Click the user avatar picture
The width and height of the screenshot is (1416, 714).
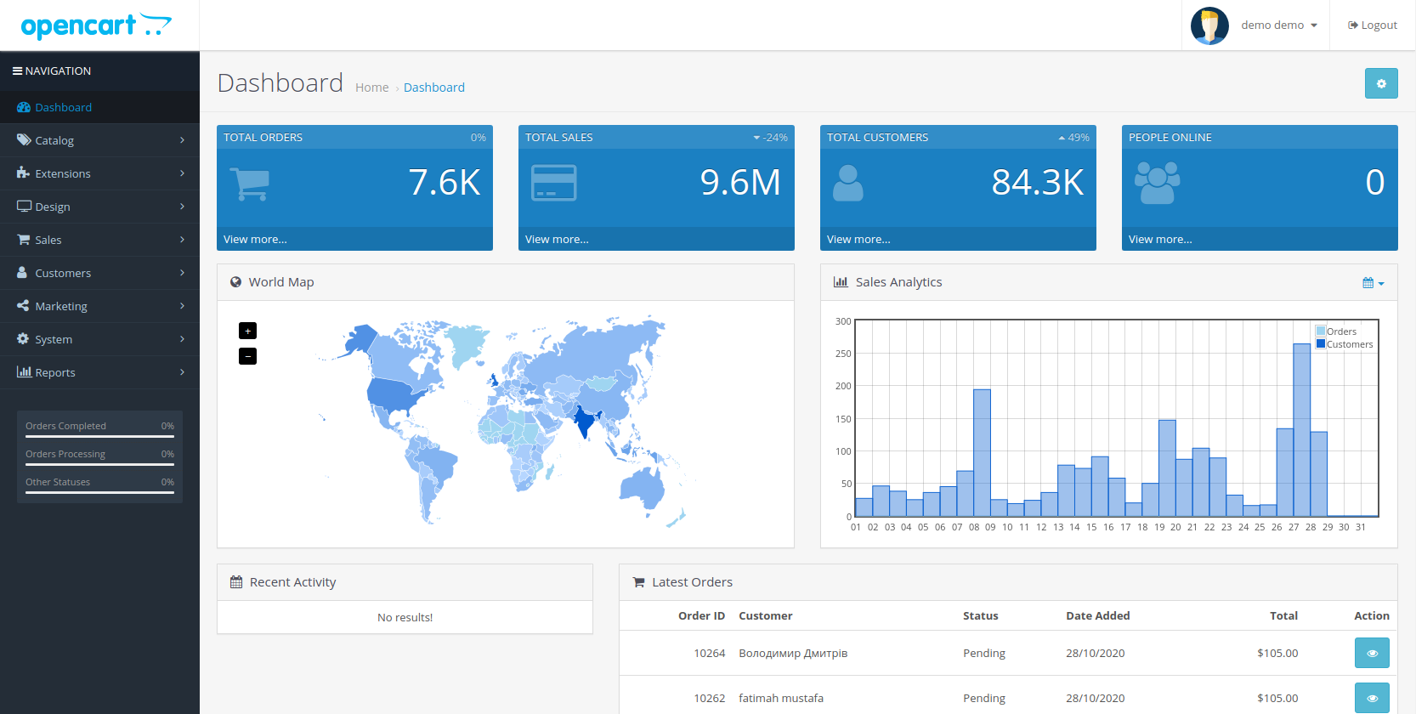(x=1209, y=25)
